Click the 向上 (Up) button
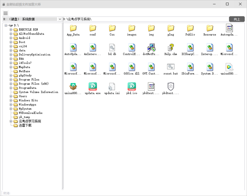 [x=237, y=19]
